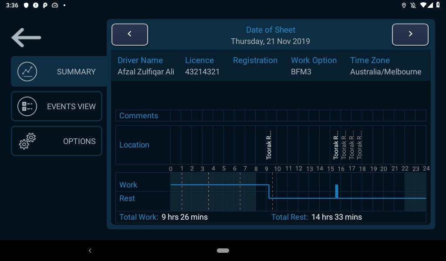Tap the Android back navigation arrow
The height and width of the screenshot is (261, 446).
[90, 251]
